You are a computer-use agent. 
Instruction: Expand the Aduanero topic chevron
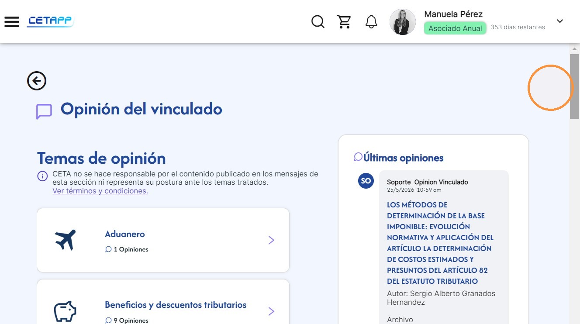271,240
